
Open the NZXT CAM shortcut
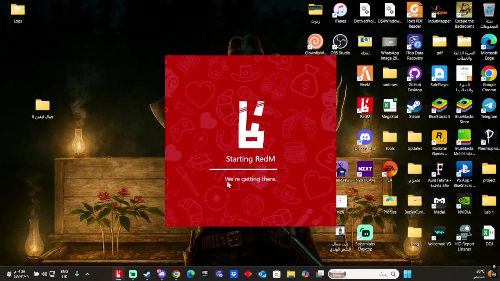pyautogui.click(x=365, y=172)
